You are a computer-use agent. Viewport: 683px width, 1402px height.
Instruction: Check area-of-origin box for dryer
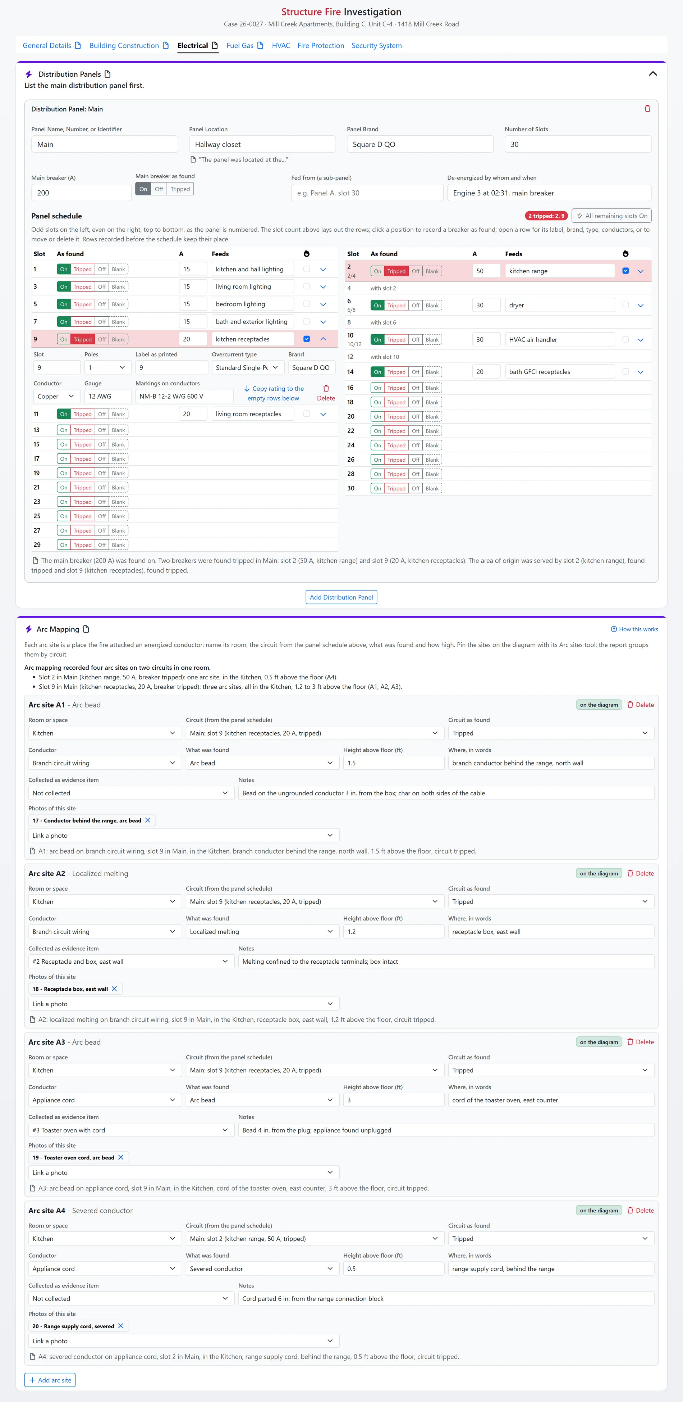coord(625,305)
